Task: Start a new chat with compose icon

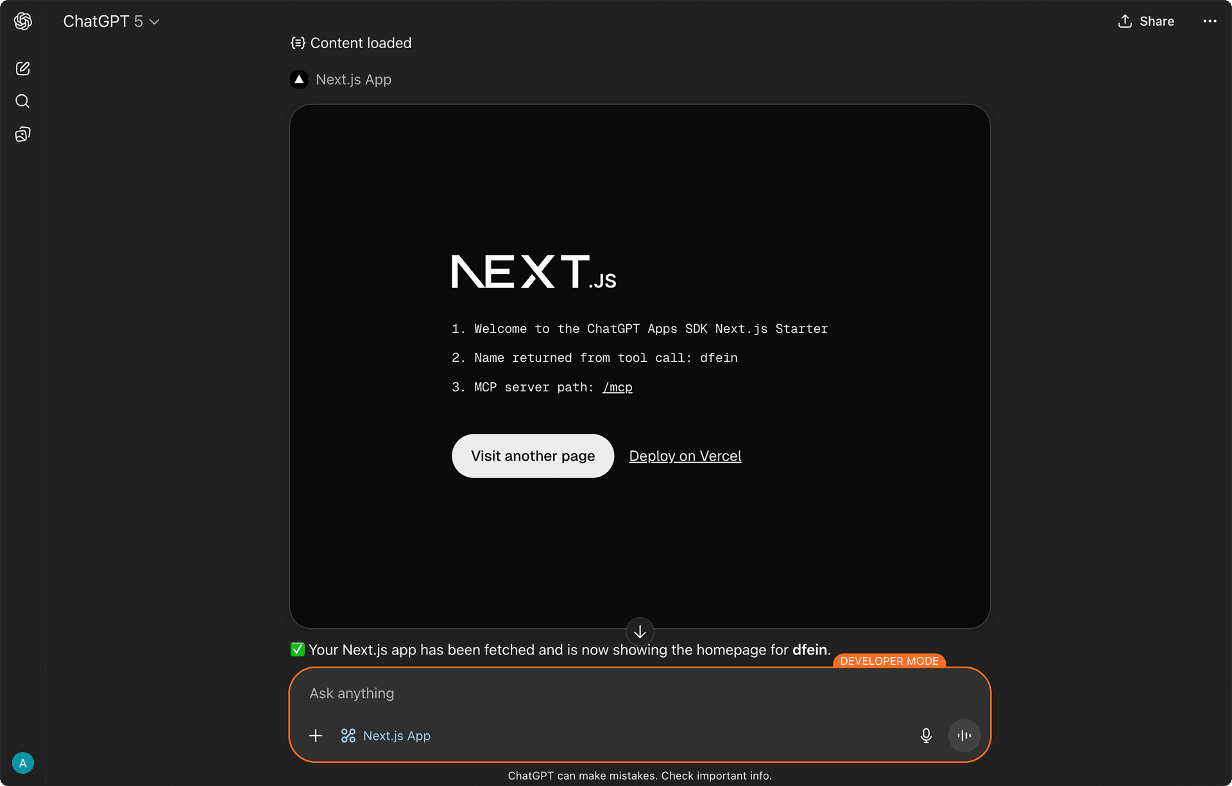Action: click(x=23, y=69)
